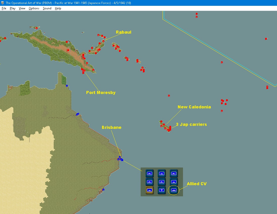The height and width of the screenshot is (214, 277).
Task: Select the lone red unit at sea north of New Caledonia
Action: pyautogui.click(x=169, y=96)
